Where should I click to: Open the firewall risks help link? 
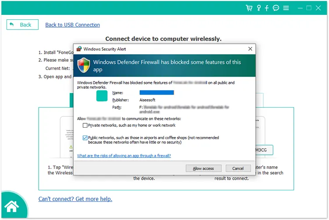coord(124,156)
